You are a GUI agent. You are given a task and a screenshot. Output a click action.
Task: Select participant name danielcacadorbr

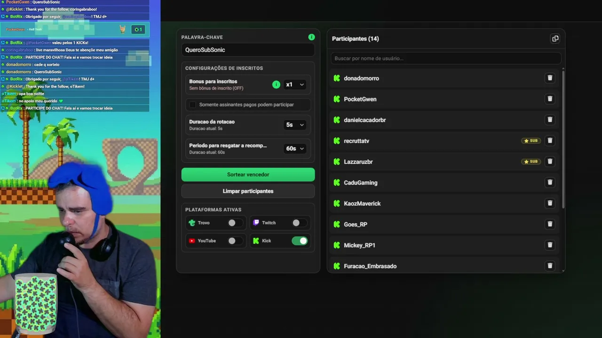click(365, 120)
